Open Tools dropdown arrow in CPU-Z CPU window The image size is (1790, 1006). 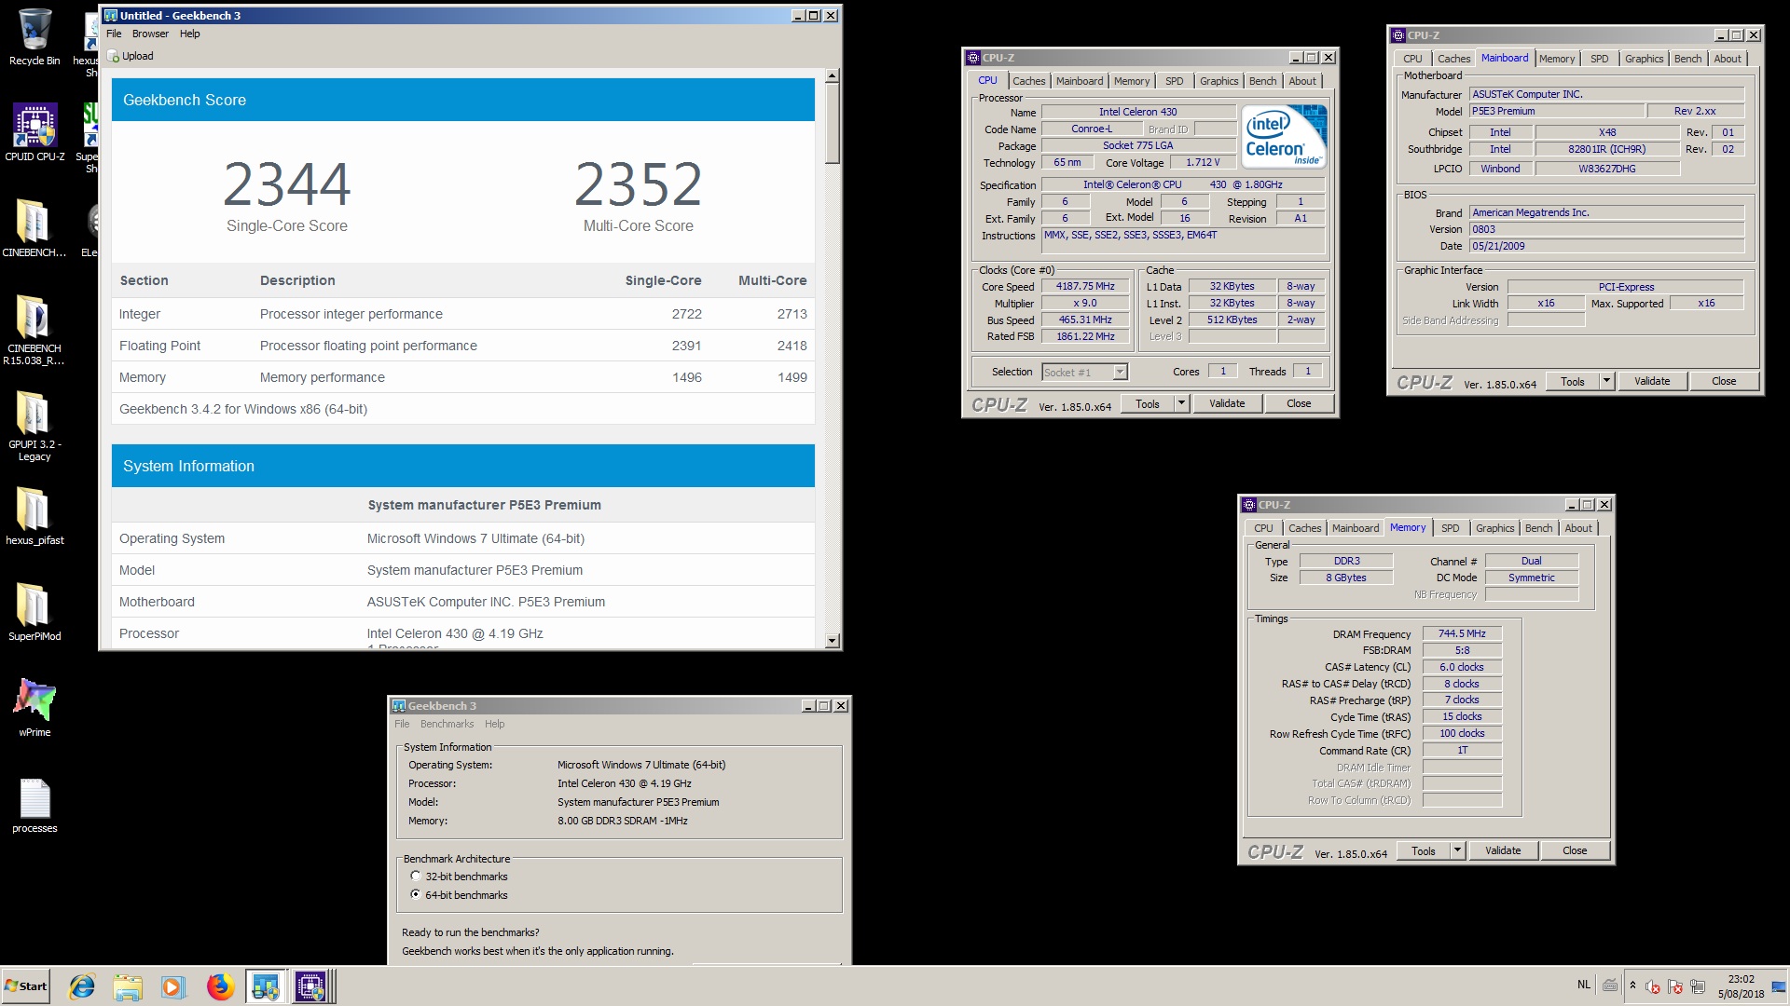pyautogui.click(x=1181, y=403)
